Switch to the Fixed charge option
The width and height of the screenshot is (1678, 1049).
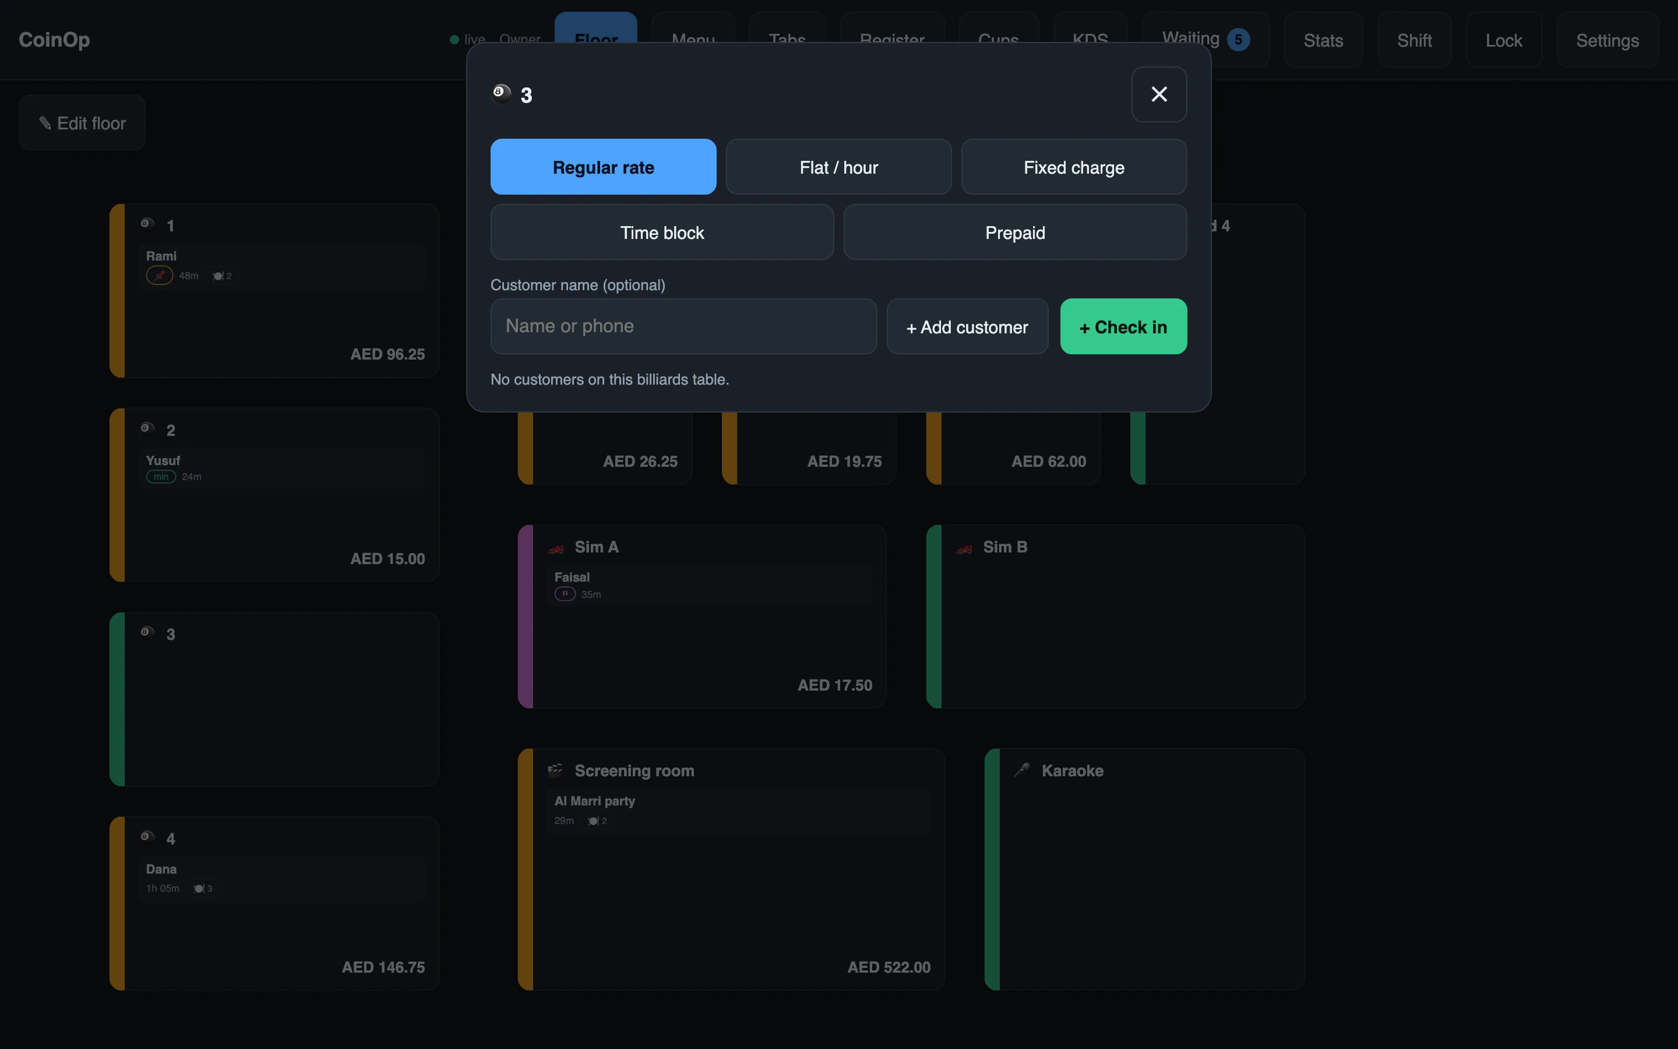[1073, 167]
